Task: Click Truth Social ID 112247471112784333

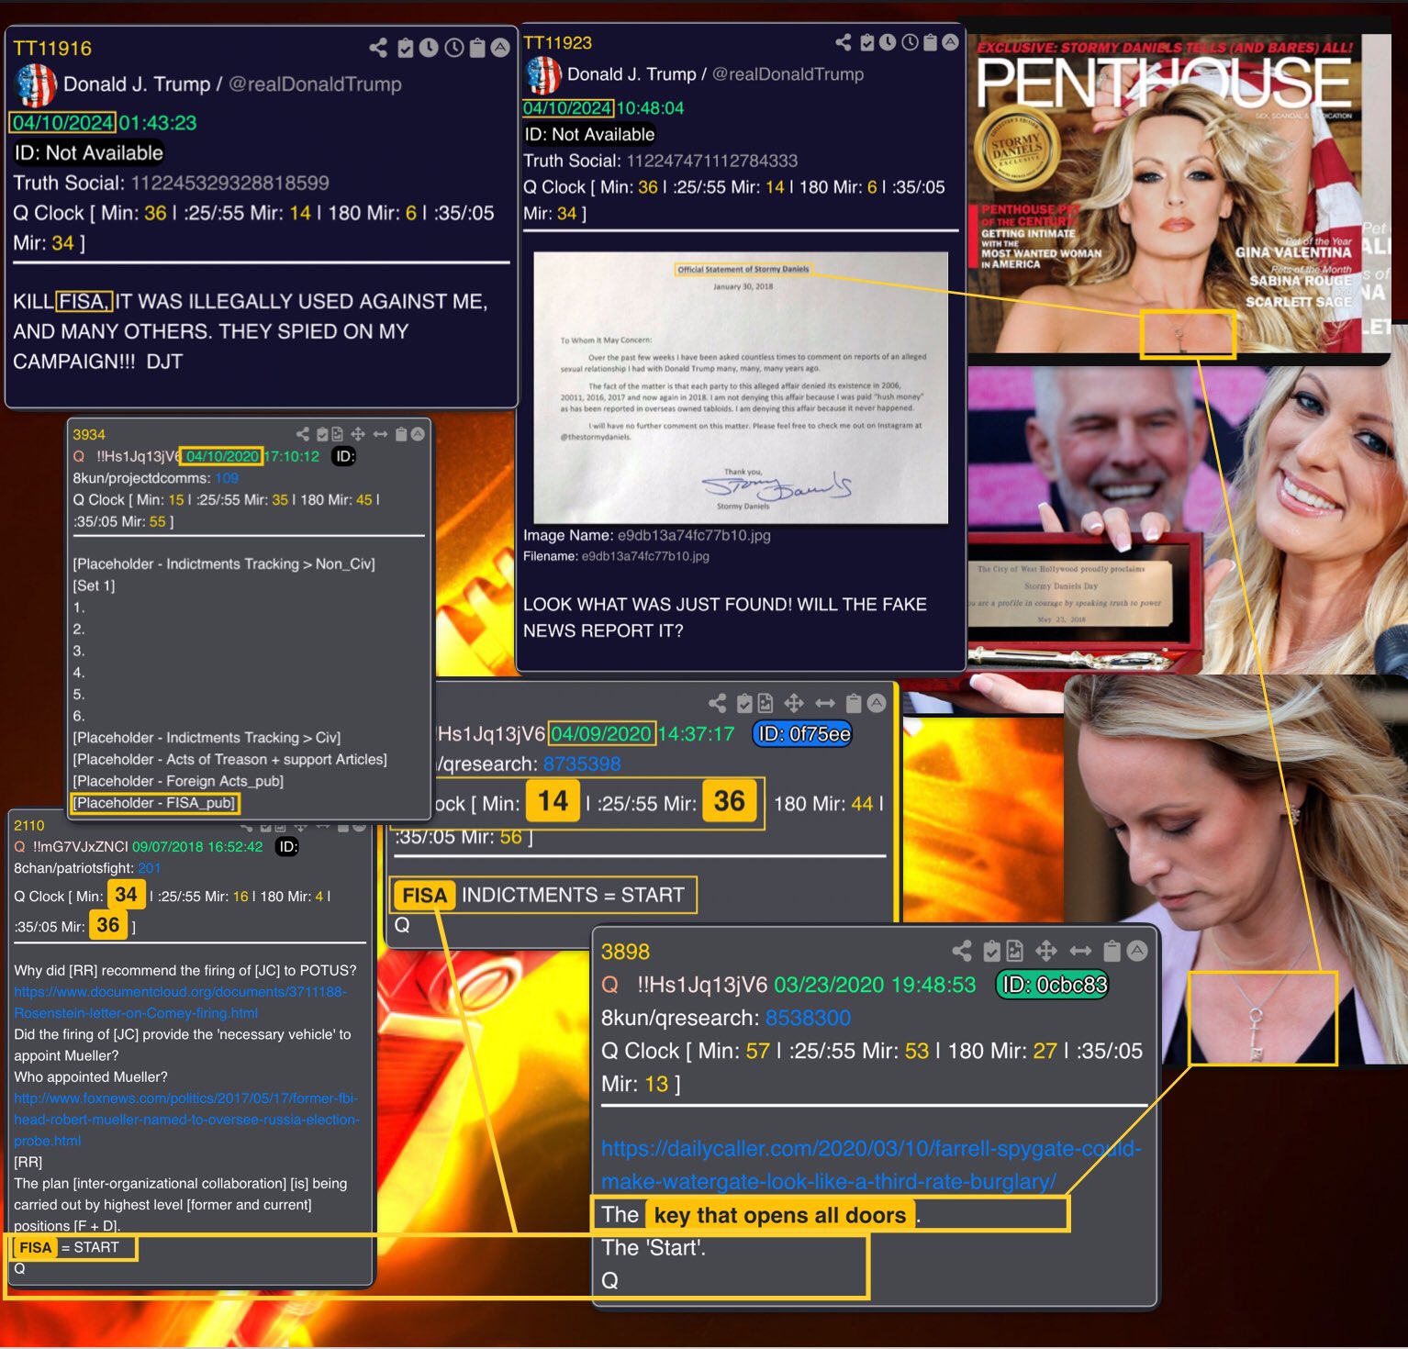Action: click(x=712, y=161)
